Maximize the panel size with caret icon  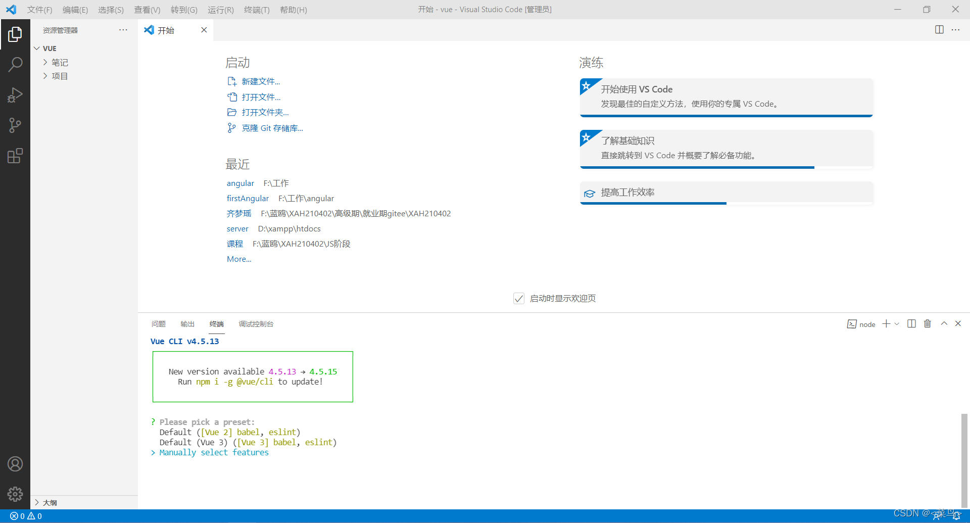pos(944,323)
